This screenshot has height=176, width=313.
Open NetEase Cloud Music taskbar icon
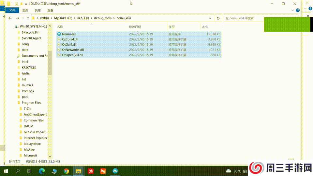(x=91, y=171)
